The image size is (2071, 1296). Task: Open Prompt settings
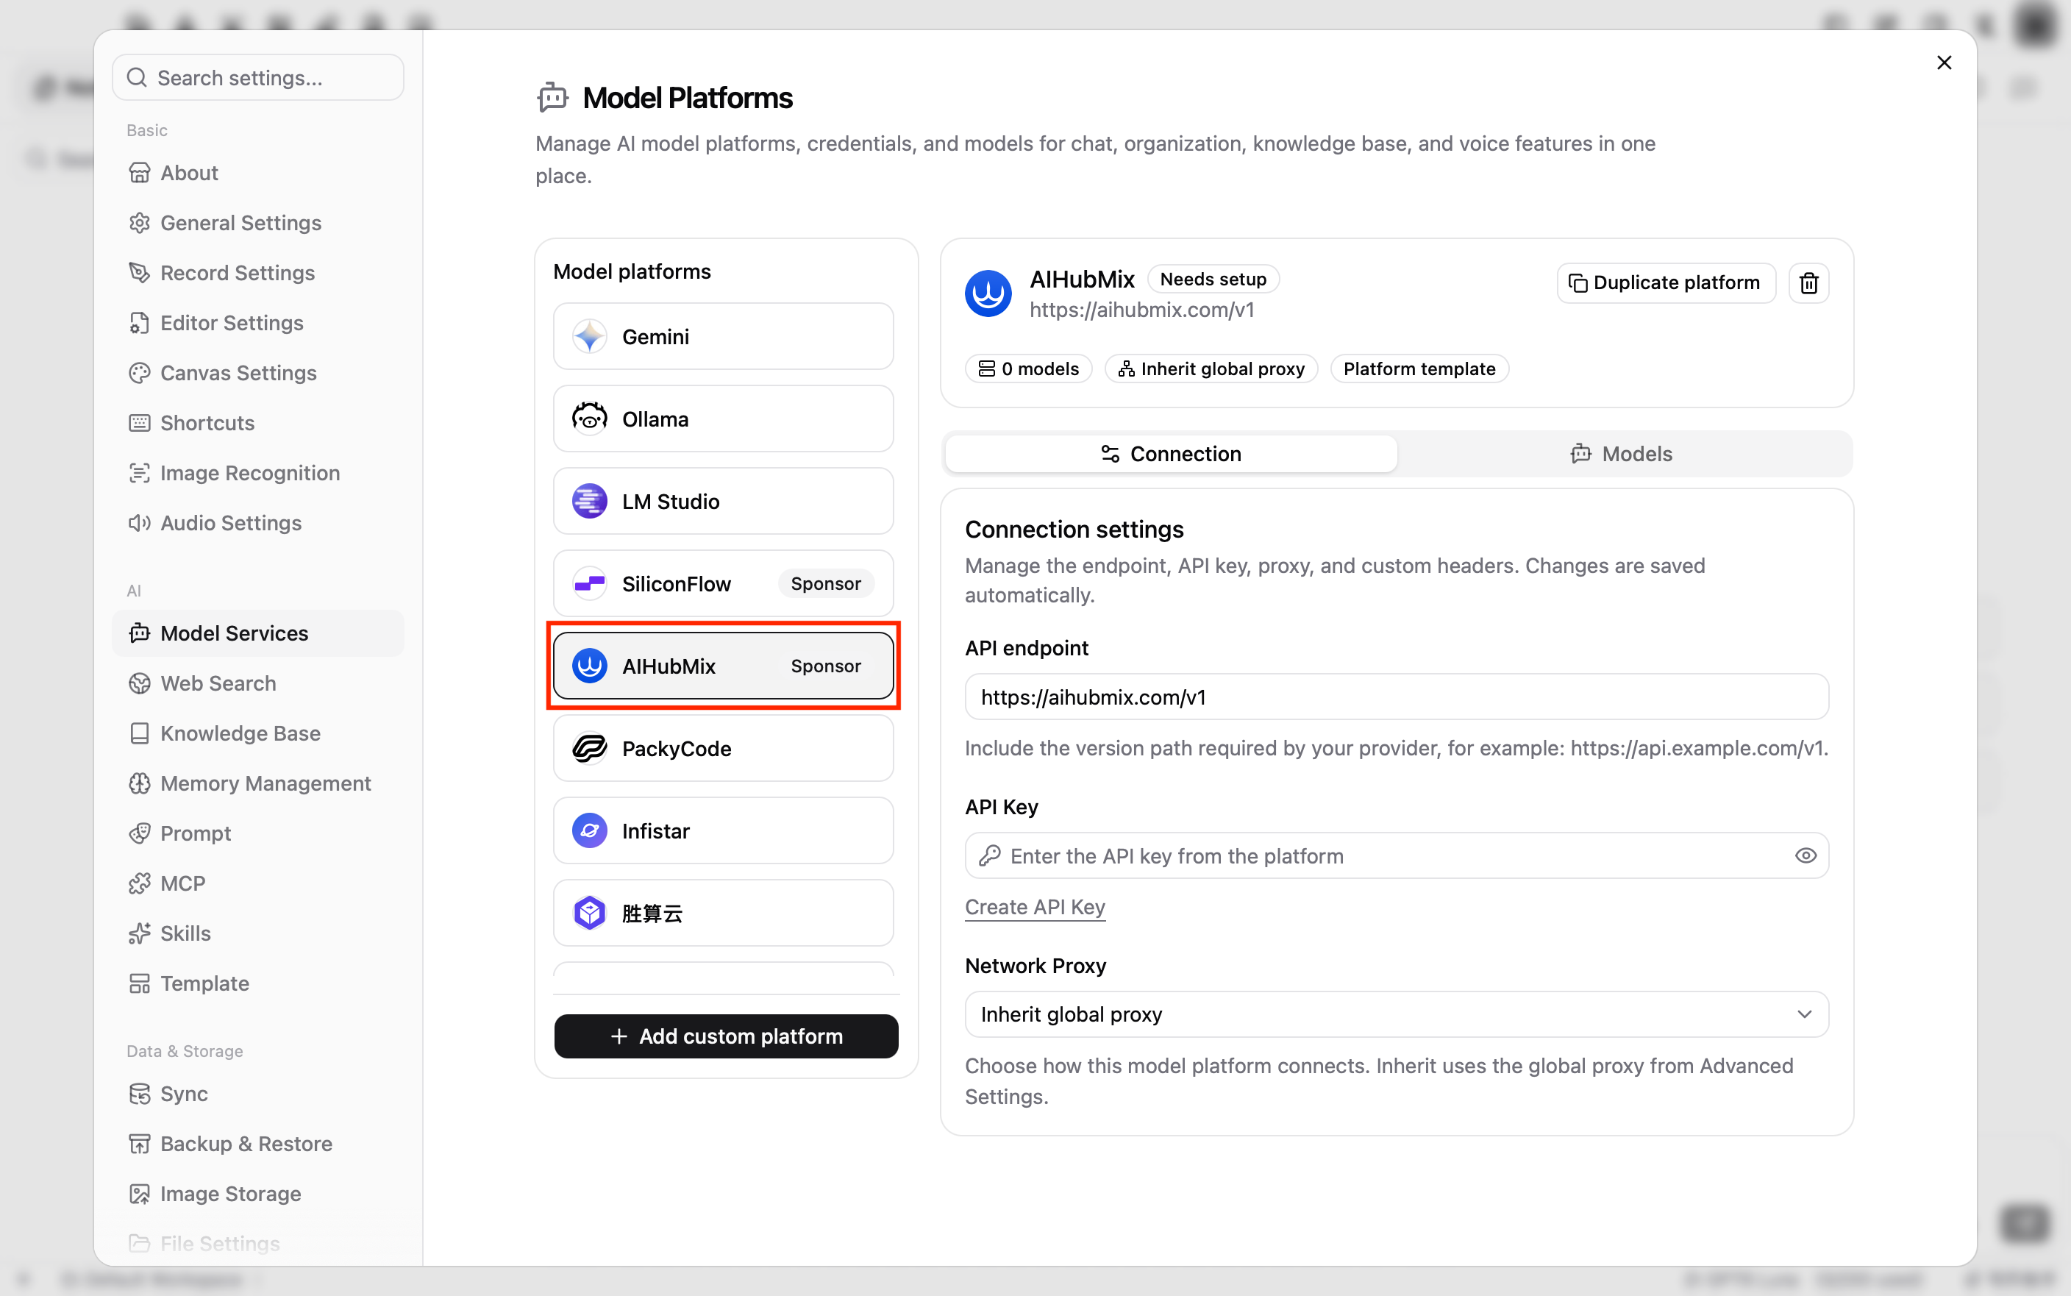point(258,833)
